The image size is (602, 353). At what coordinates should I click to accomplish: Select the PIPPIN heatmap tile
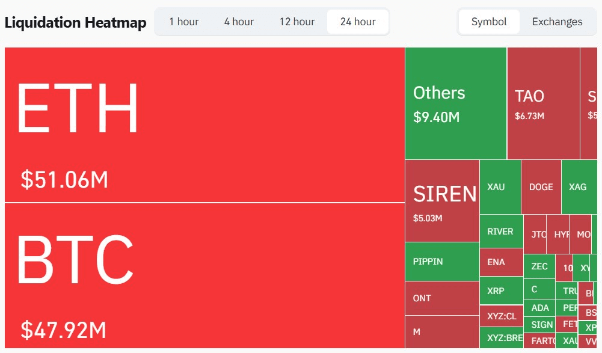[442, 262]
